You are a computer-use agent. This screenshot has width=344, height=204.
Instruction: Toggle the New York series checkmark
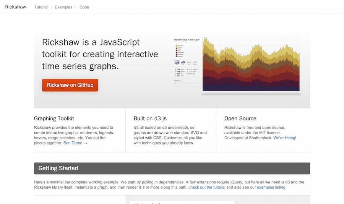(175, 45)
